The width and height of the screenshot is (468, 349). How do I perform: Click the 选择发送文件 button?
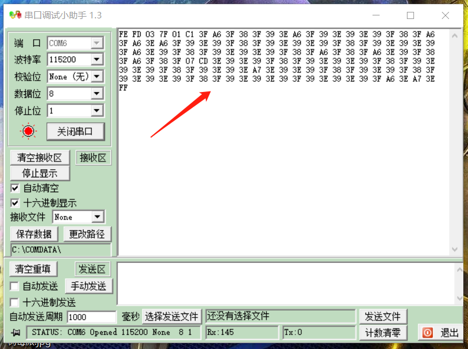point(172,316)
